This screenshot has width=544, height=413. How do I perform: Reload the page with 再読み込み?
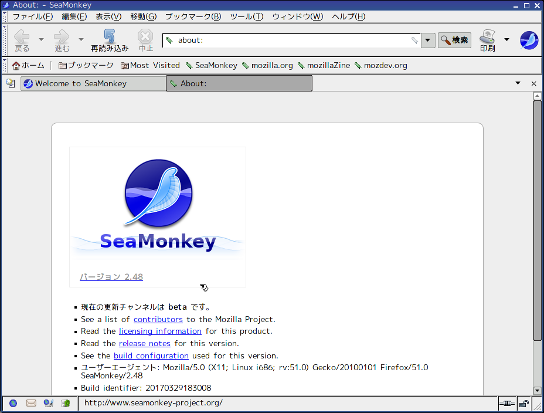(x=110, y=40)
